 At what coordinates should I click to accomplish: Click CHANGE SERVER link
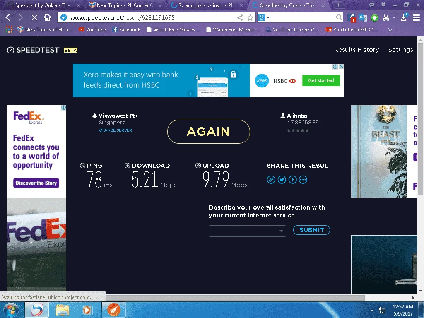116,130
